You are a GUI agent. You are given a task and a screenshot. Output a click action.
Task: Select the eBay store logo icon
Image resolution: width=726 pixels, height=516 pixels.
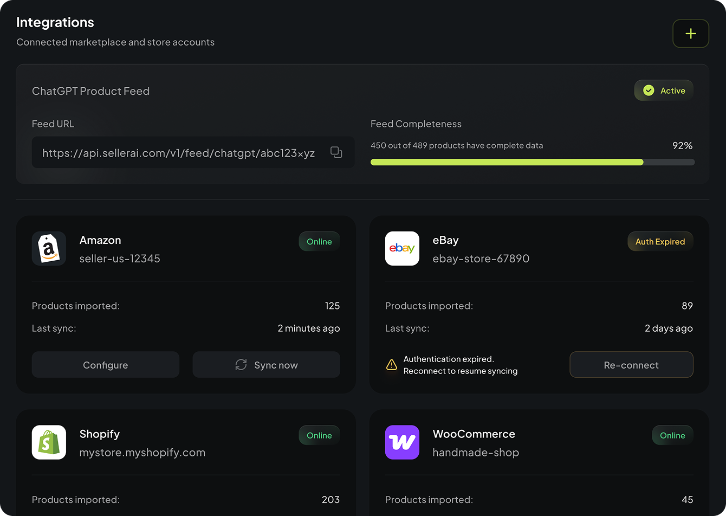[x=402, y=248]
